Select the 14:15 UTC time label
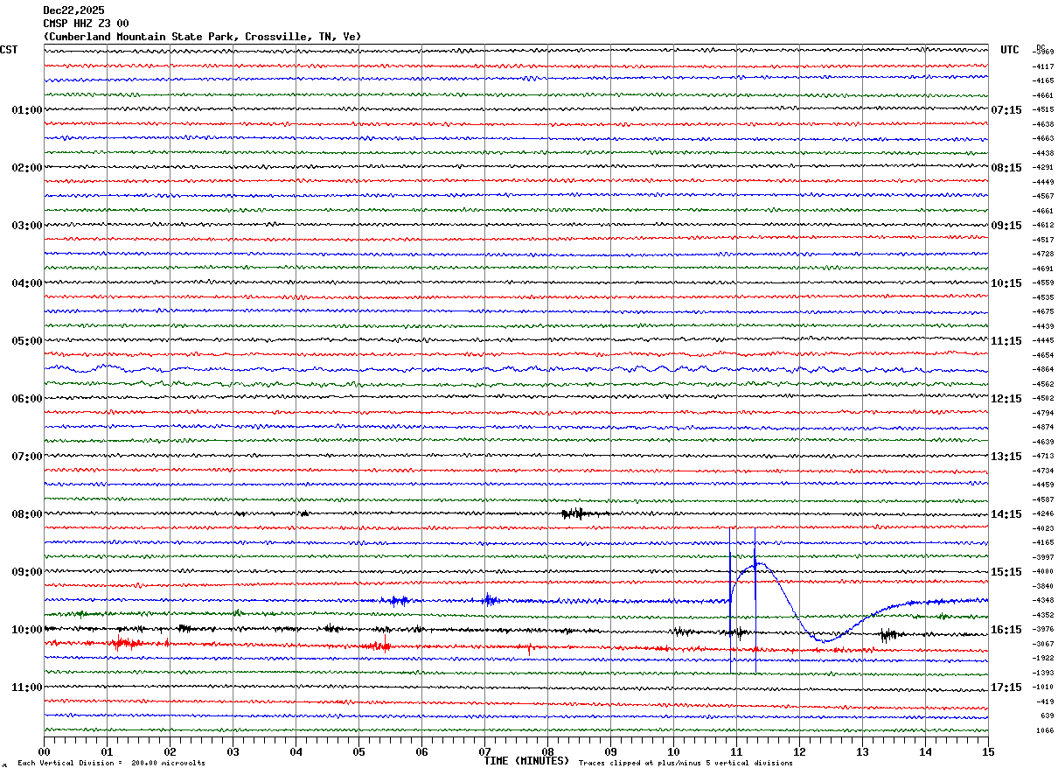The height and width of the screenshot is (775, 1058). click(1006, 514)
